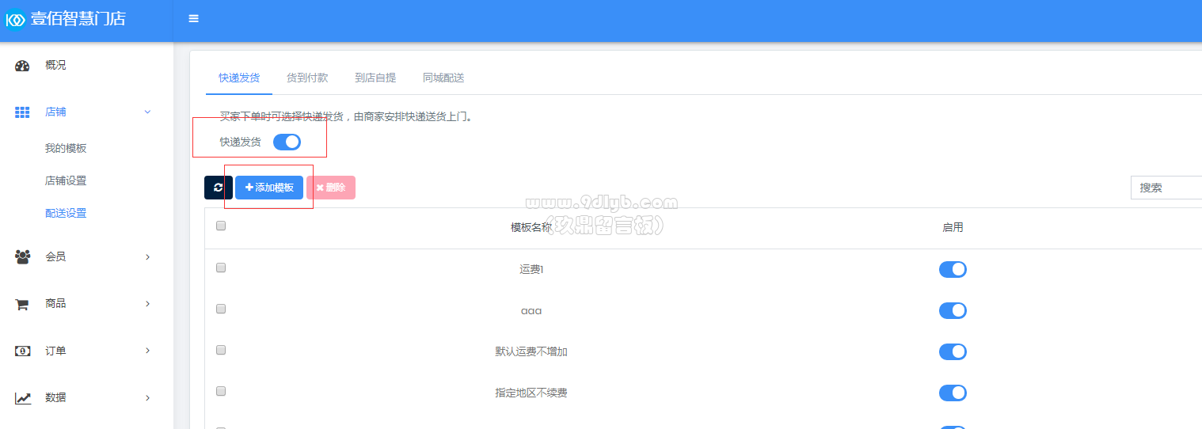Open 概况 in the sidebar
1202x429 pixels.
(55, 65)
